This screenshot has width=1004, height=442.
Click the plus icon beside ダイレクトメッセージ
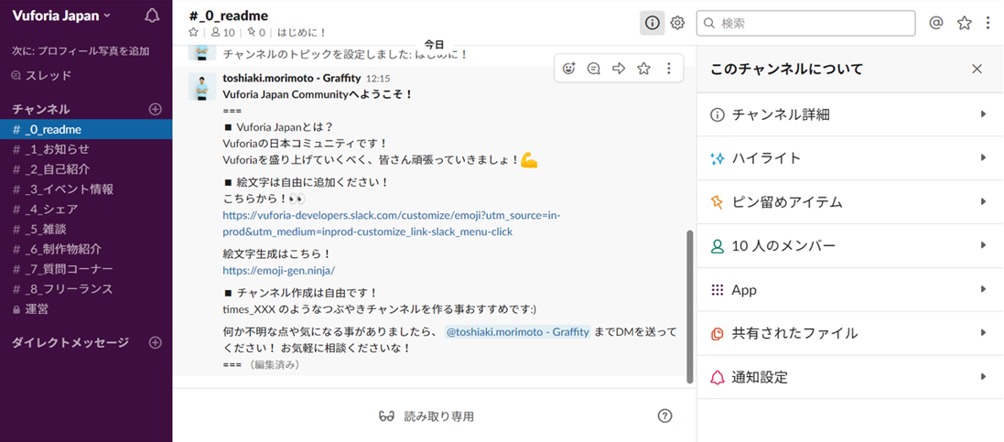155,342
